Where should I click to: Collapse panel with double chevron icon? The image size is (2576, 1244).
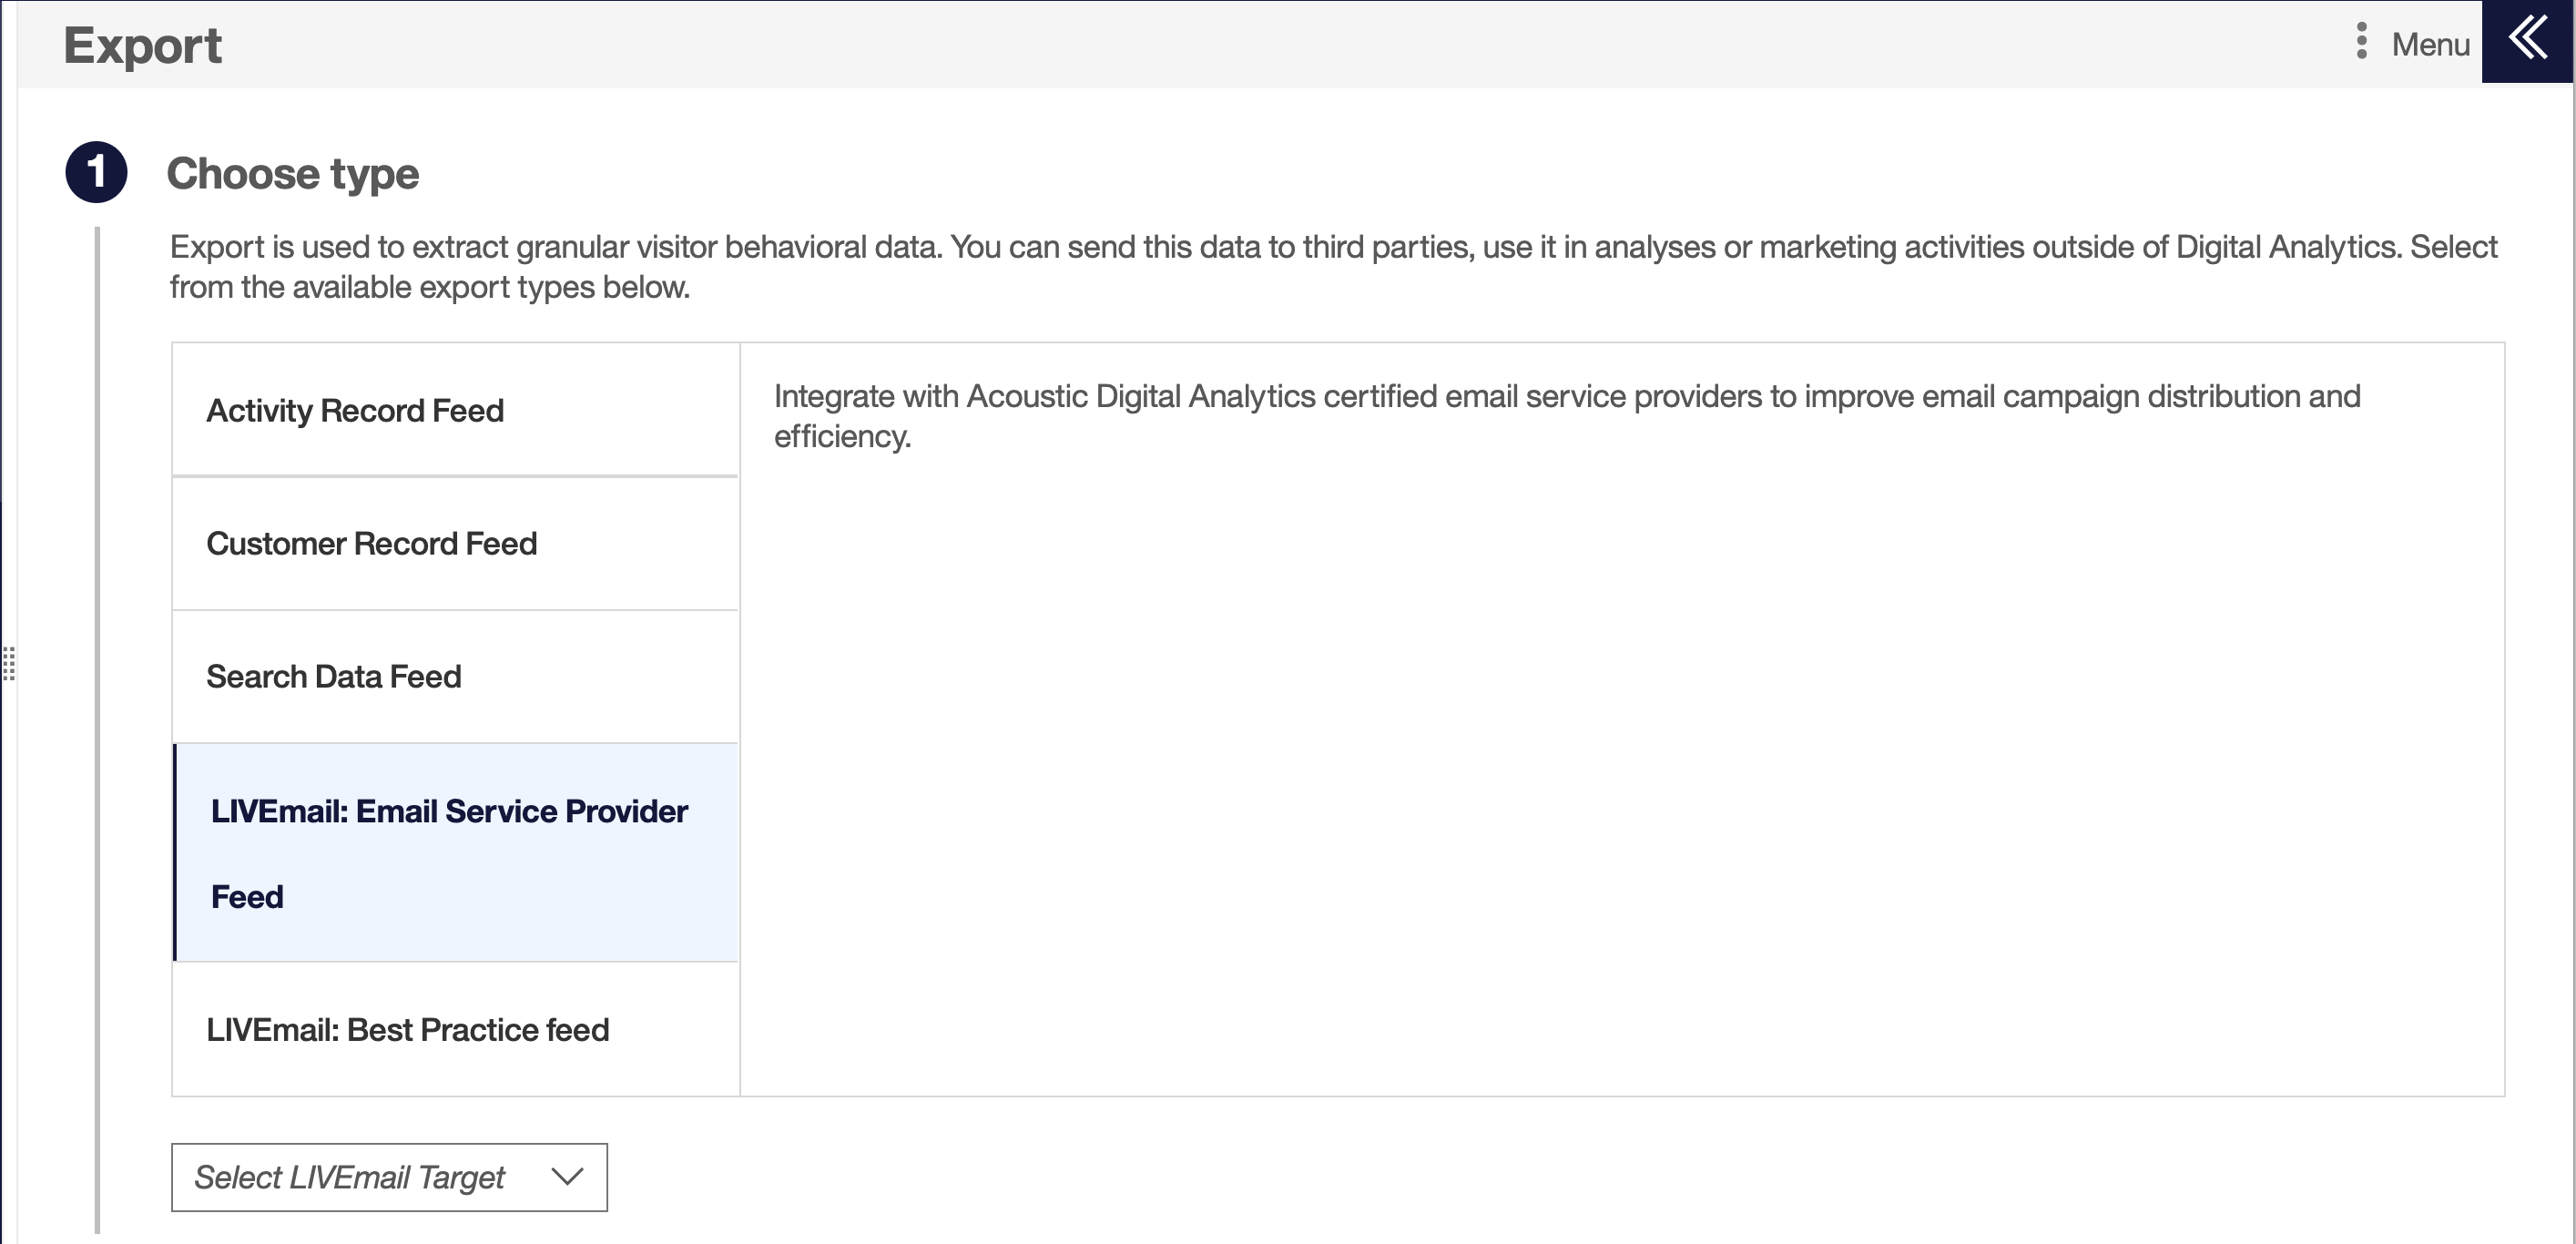(x=2528, y=41)
